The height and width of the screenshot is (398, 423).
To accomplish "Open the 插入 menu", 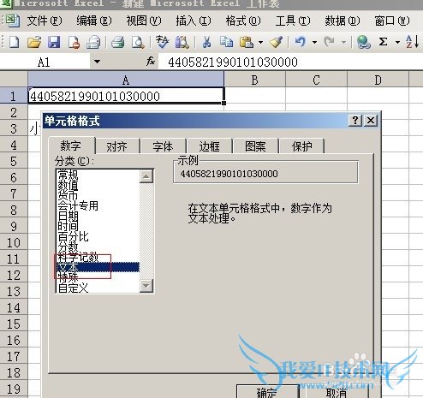I will [x=194, y=21].
